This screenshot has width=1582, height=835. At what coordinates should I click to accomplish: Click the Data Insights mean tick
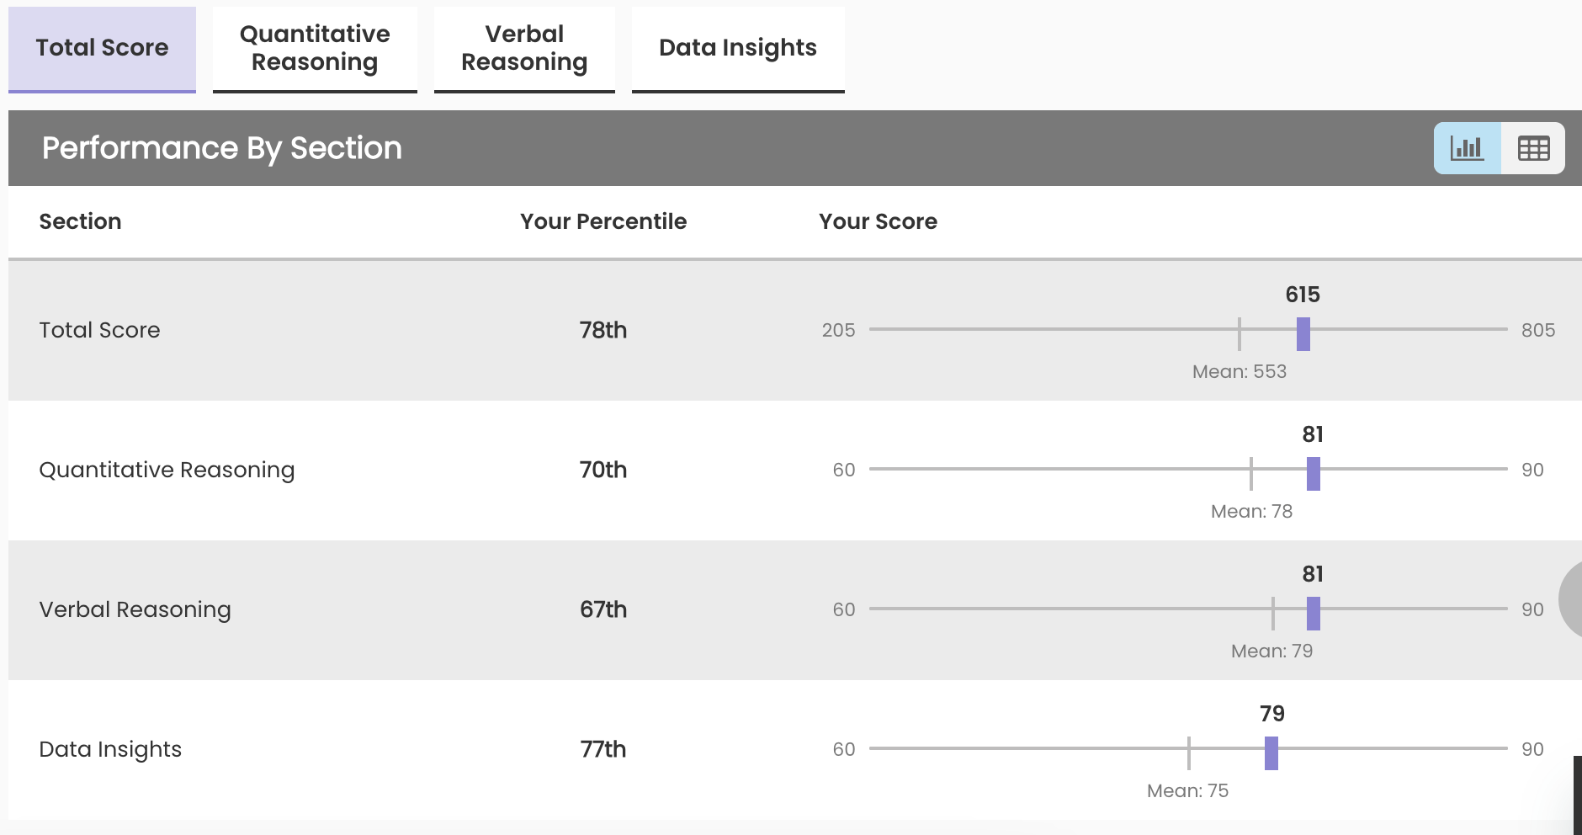click(x=1188, y=753)
